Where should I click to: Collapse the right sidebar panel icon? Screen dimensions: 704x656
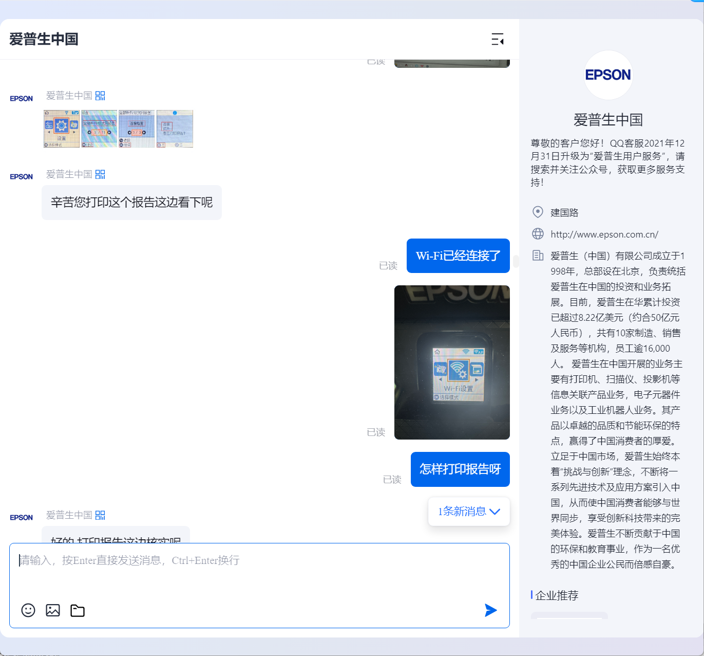coord(497,39)
